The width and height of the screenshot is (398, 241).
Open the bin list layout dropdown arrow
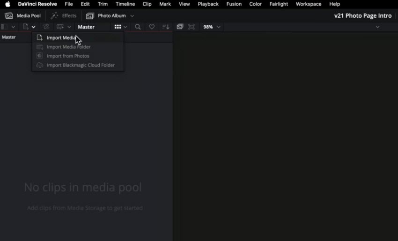(13, 27)
